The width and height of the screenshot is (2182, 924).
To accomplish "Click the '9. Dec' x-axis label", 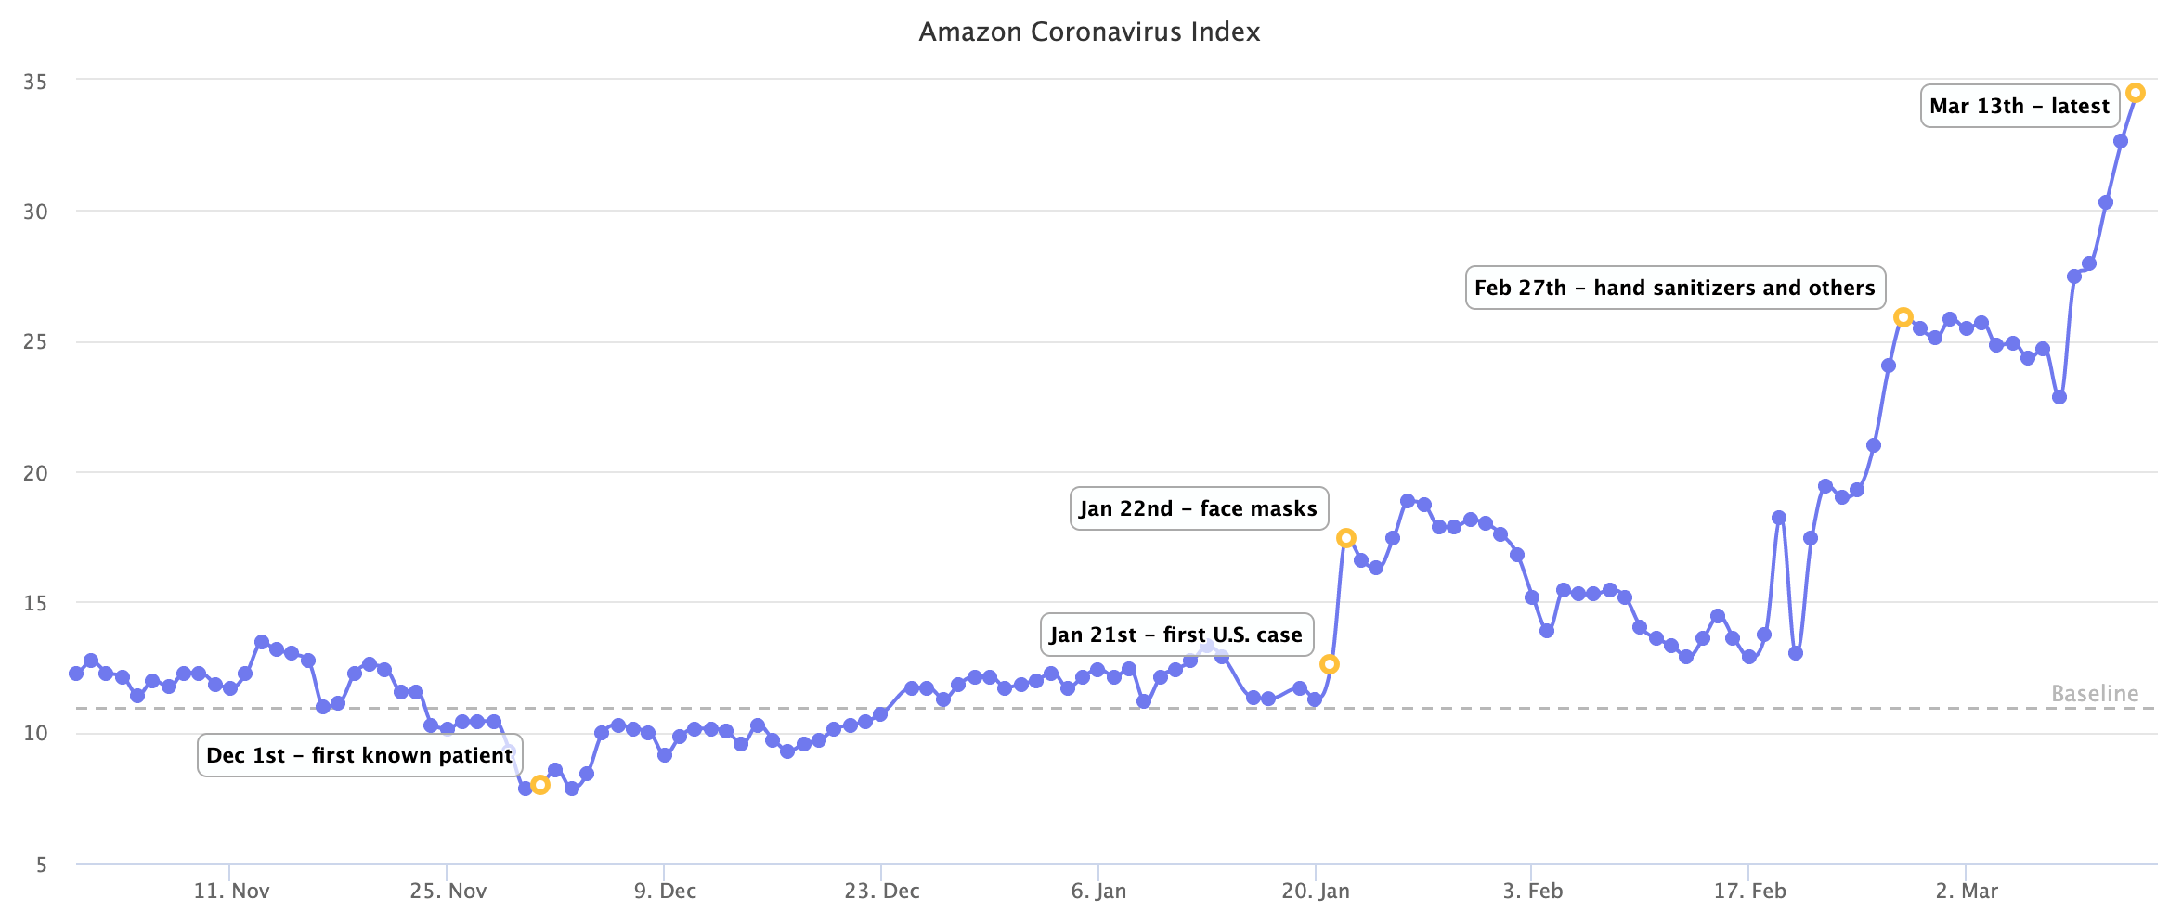I will point(665,891).
